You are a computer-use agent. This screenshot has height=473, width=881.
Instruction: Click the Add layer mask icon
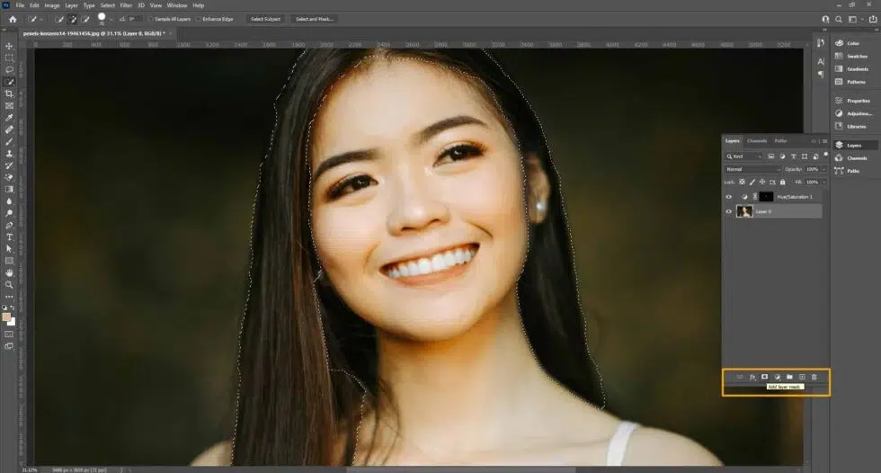765,377
